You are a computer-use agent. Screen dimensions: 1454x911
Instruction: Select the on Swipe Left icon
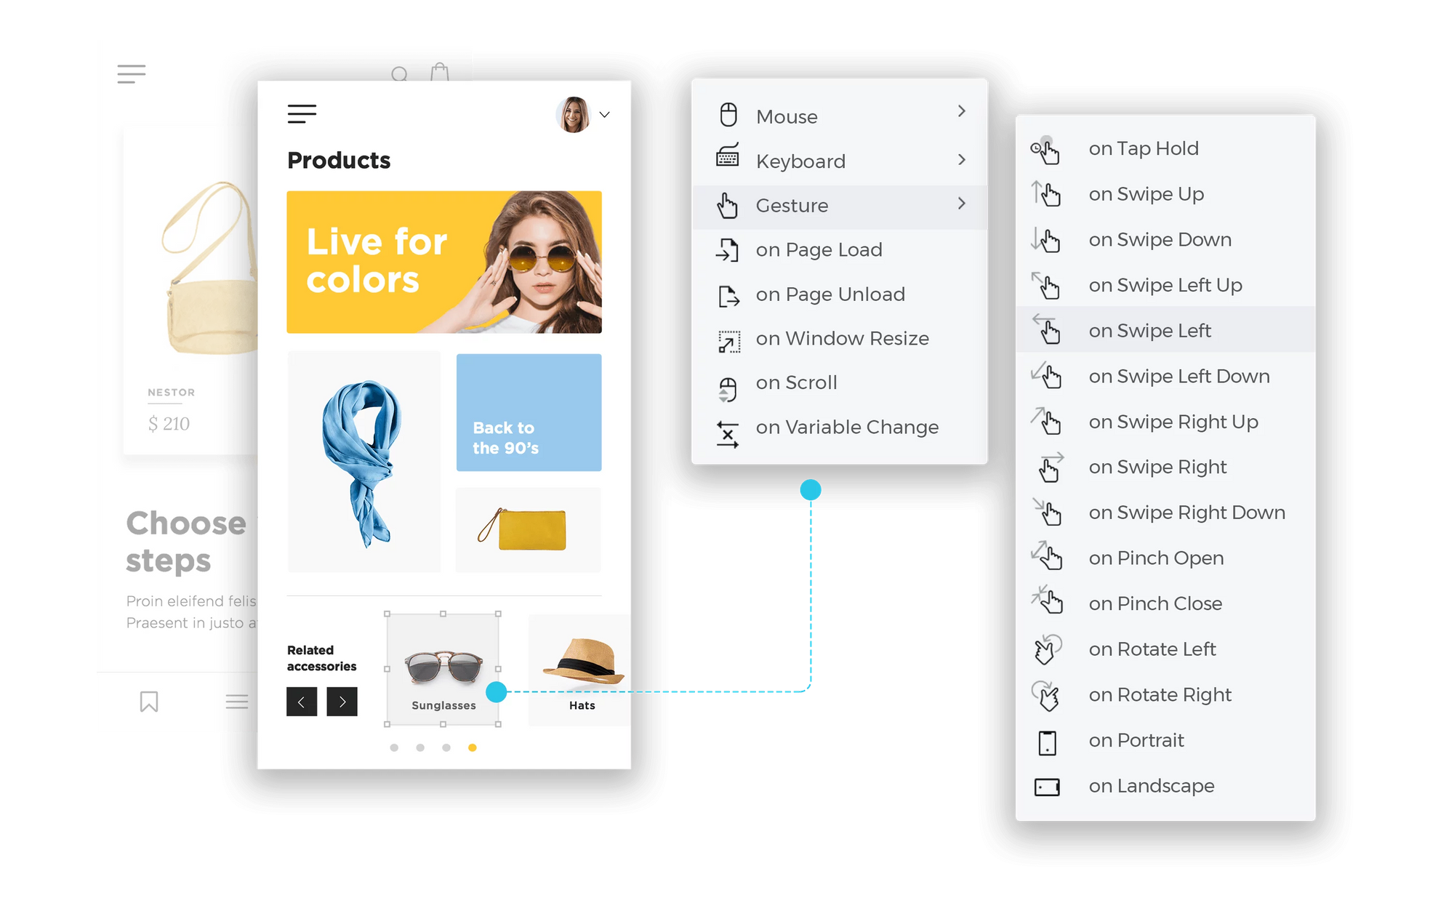[1047, 329]
